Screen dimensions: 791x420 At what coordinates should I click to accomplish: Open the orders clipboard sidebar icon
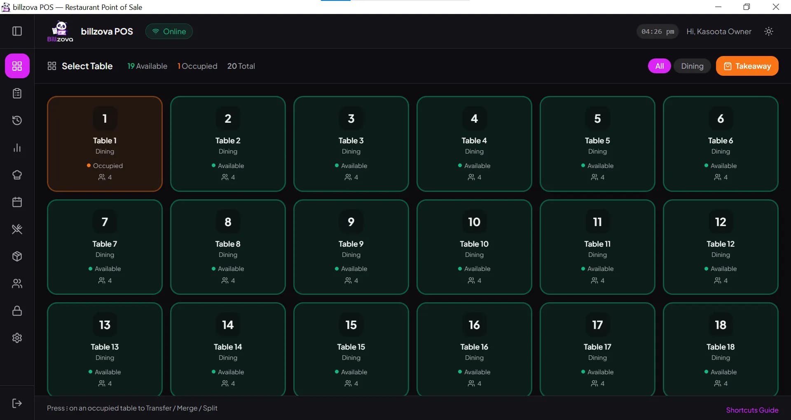tap(17, 93)
